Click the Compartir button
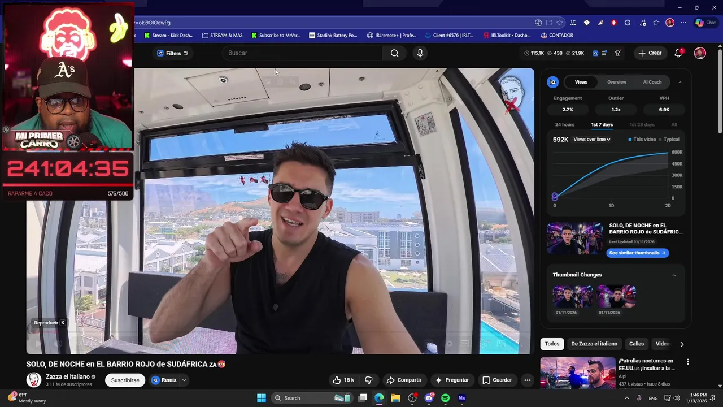This screenshot has height=407, width=723. [x=404, y=380]
